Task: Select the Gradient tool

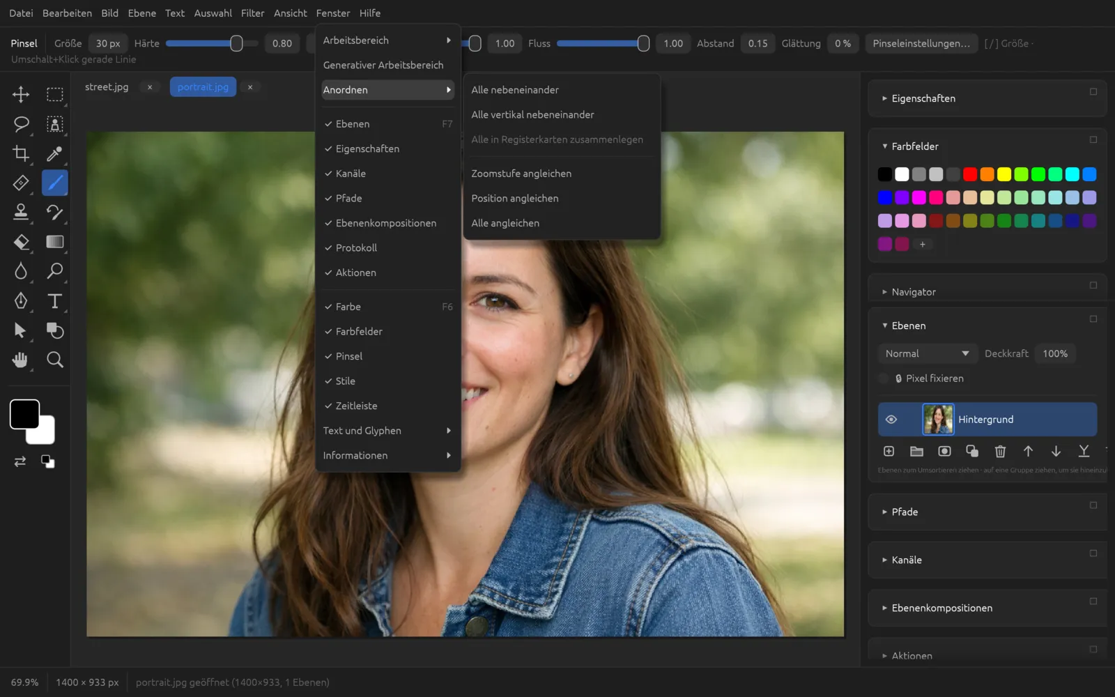Action: (54, 242)
